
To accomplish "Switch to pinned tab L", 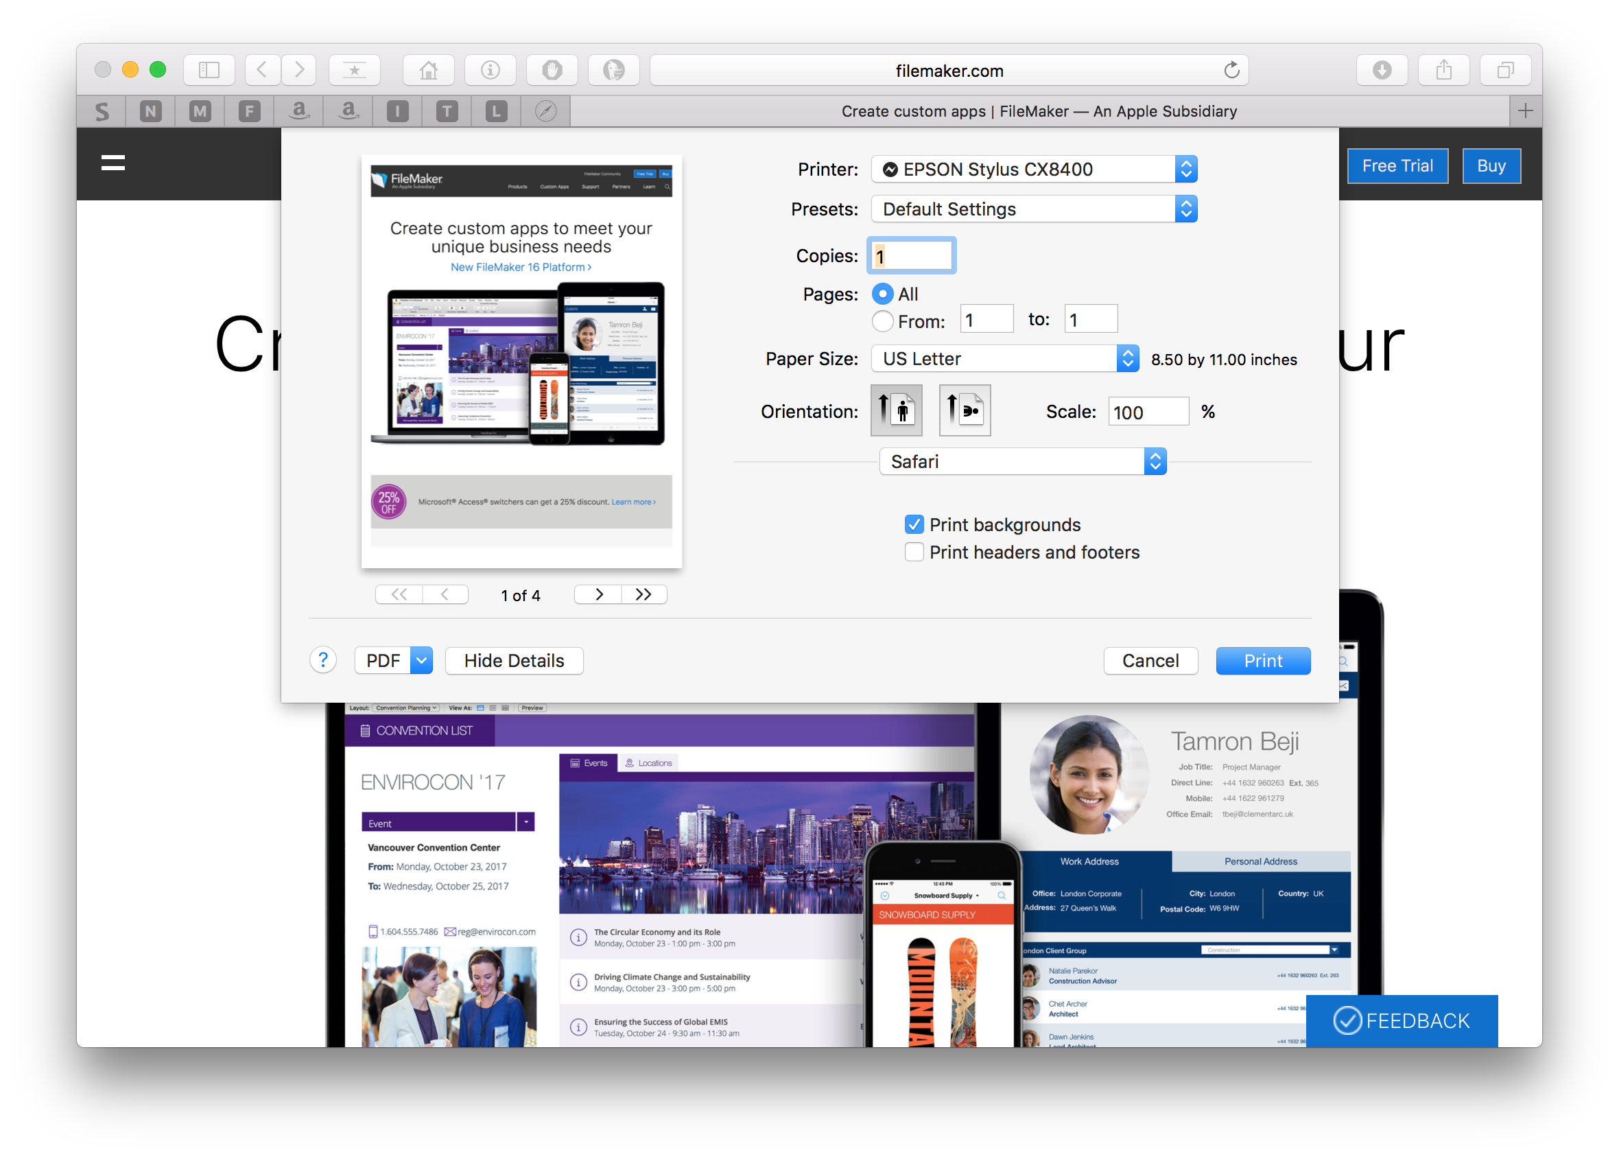I will click(497, 111).
